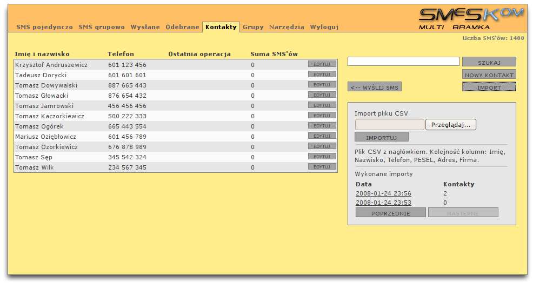Click phone number 601 601 601
This screenshot has width=533, height=283.
pos(127,75)
